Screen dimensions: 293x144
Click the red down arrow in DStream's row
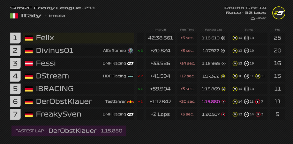(139, 76)
